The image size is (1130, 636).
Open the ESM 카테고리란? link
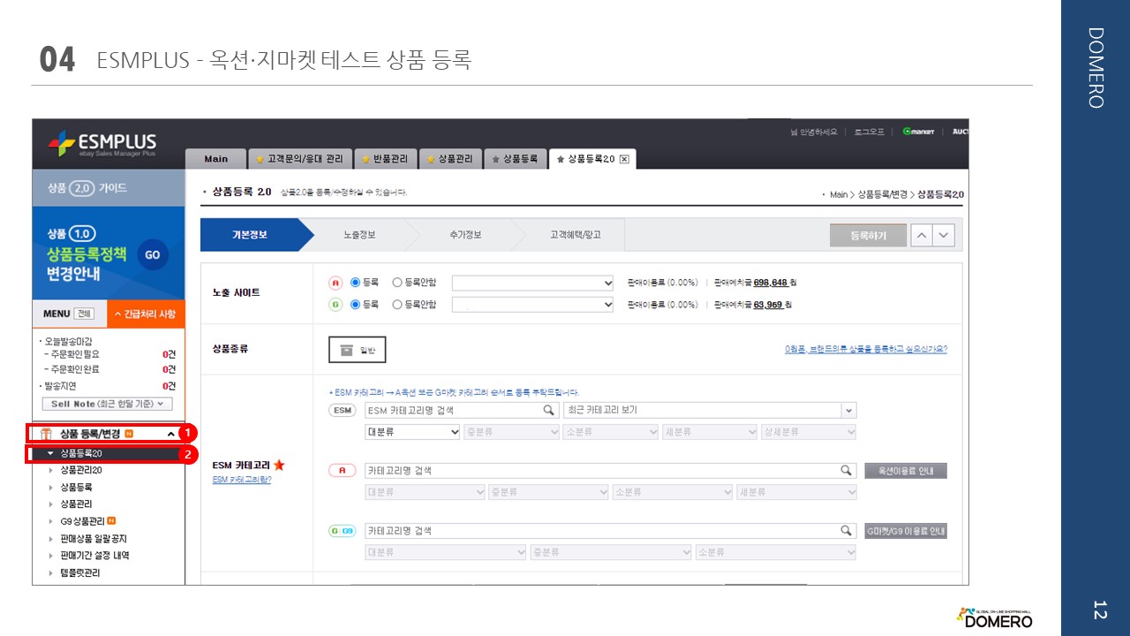click(242, 480)
